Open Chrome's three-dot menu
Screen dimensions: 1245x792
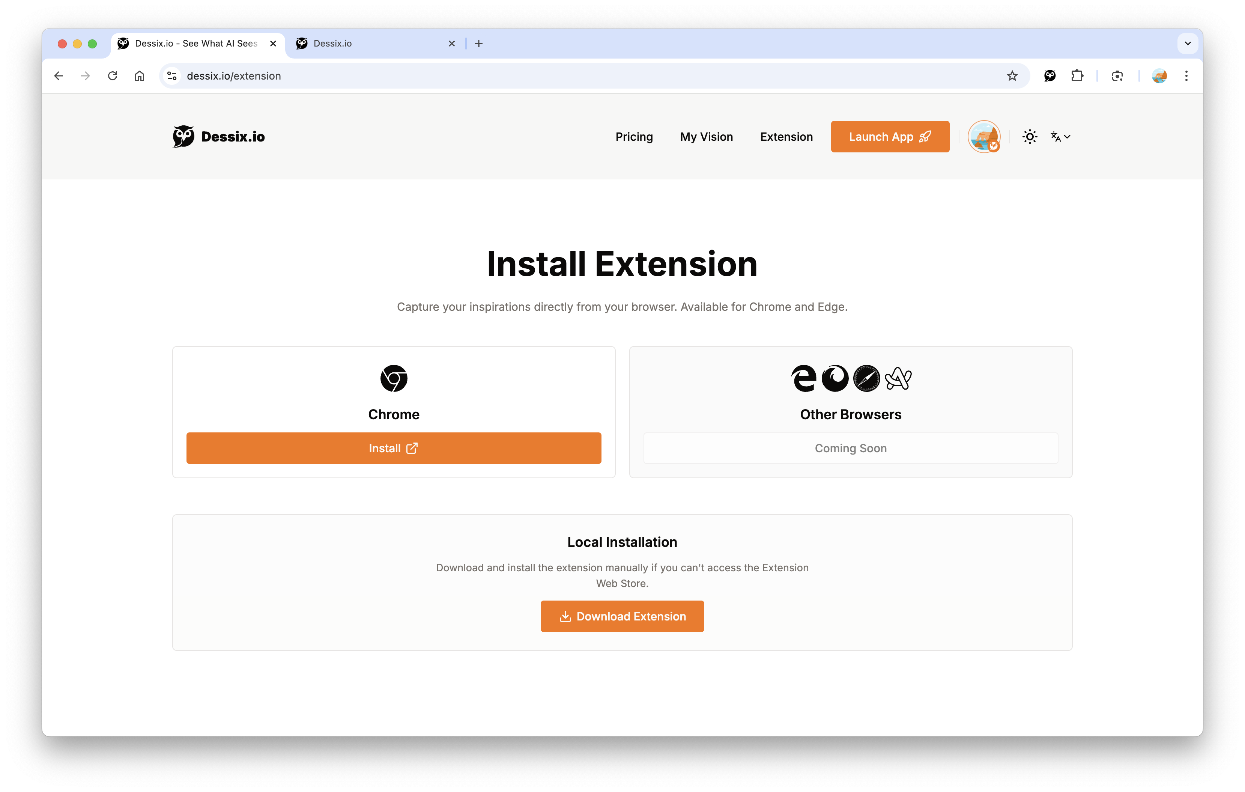pos(1186,75)
